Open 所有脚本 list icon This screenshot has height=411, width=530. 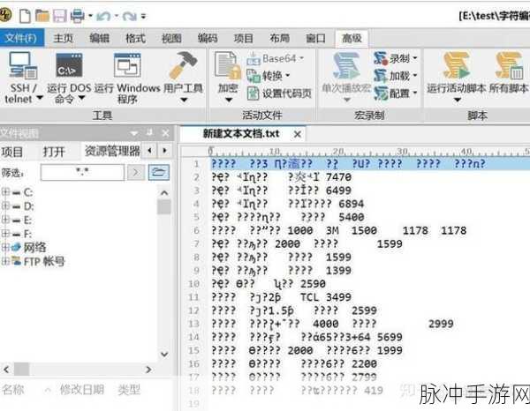pos(509,65)
